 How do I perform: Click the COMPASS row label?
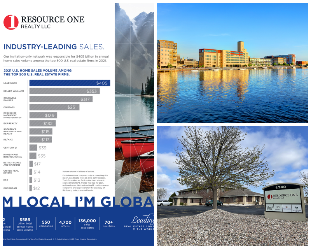pos(9,107)
